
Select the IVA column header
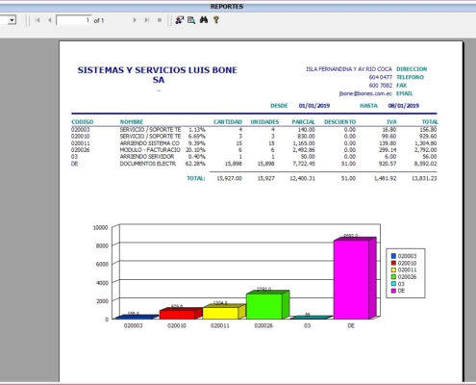[x=391, y=122]
